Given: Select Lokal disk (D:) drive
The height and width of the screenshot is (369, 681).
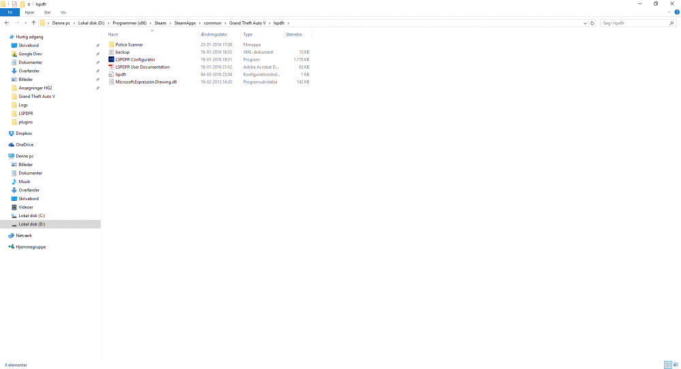Looking at the screenshot, I should pyautogui.click(x=32, y=224).
